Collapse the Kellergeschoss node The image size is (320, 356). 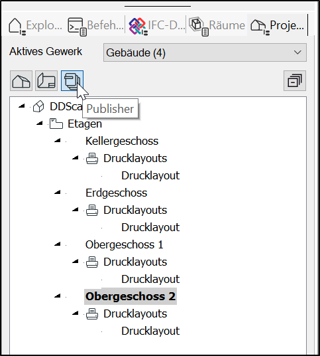point(58,141)
